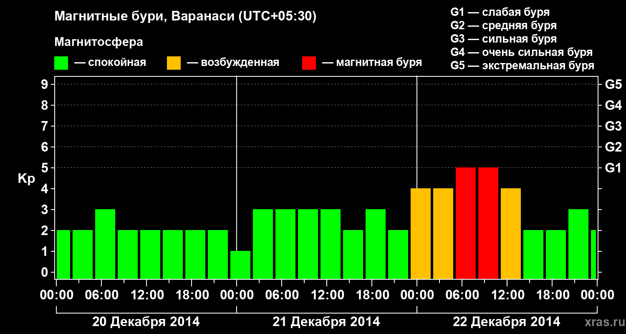Click the 'G3 — сильная буря' legend line

(x=503, y=39)
